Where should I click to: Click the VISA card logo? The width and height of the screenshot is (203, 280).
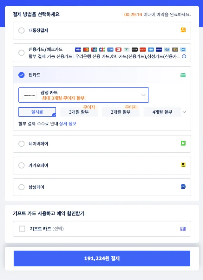click(x=78, y=49)
